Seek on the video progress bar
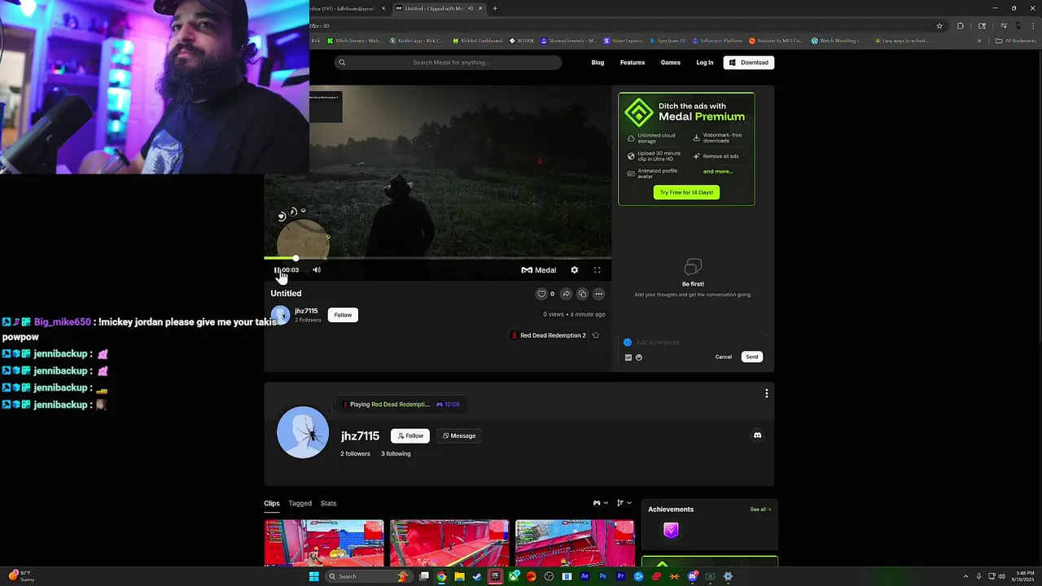The image size is (1042, 586). tap(437, 258)
